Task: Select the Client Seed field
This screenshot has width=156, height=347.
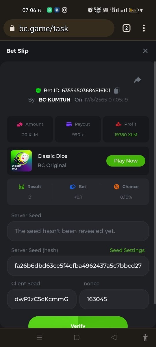Action: [42, 299]
